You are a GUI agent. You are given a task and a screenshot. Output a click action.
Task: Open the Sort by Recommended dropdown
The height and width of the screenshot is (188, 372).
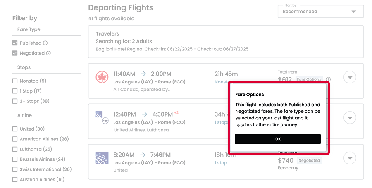point(321,12)
